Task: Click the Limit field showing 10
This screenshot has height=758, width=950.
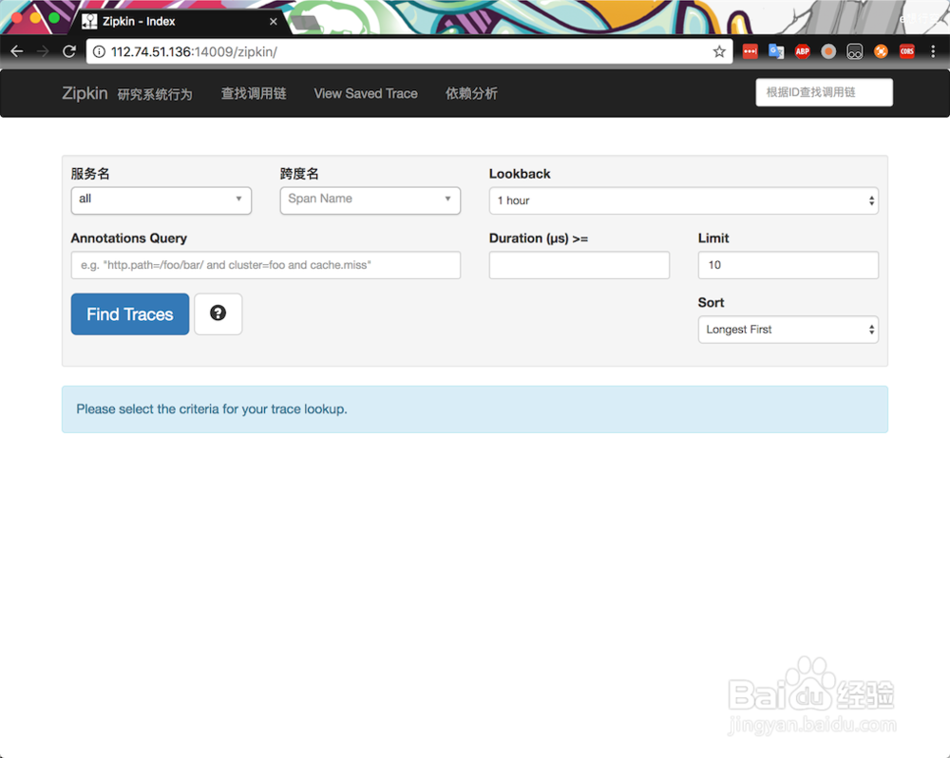Action: [788, 265]
